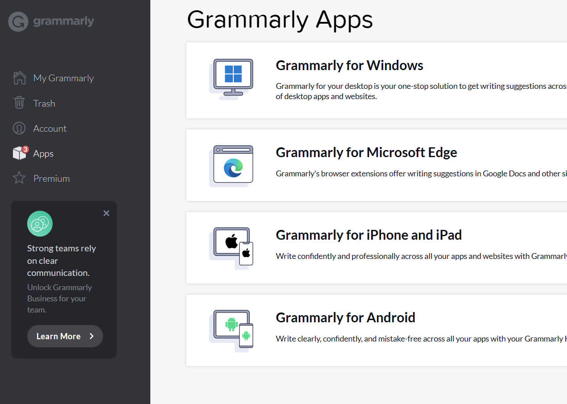Screen dimensions: 567x404
Task: View the Apps section with notification badge
Action: tap(43, 153)
